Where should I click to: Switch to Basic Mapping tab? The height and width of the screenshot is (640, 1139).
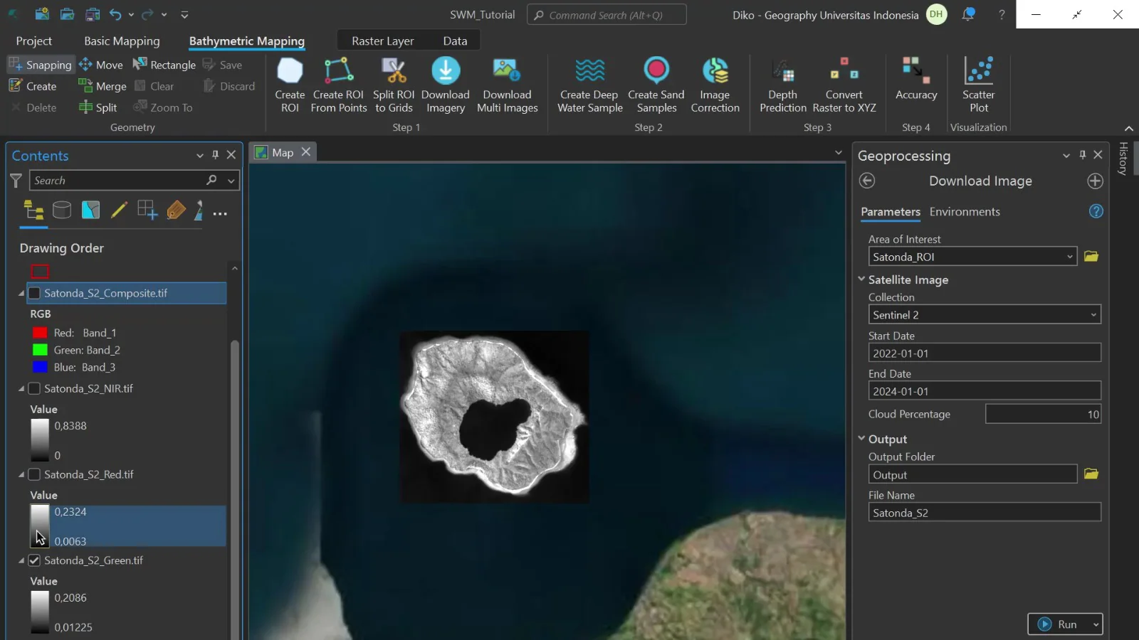122,41
